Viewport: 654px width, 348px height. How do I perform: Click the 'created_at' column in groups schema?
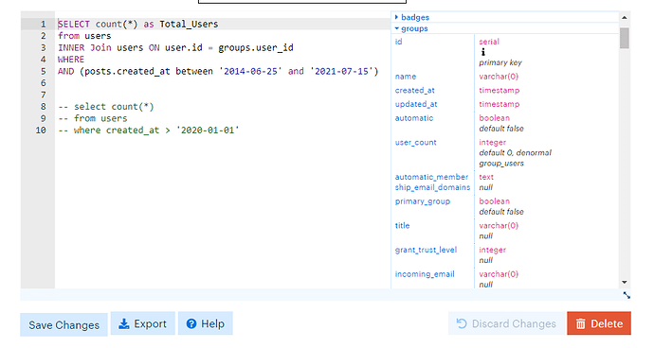pyautogui.click(x=414, y=91)
